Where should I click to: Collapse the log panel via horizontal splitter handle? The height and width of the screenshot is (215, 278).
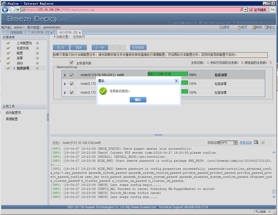point(158,135)
